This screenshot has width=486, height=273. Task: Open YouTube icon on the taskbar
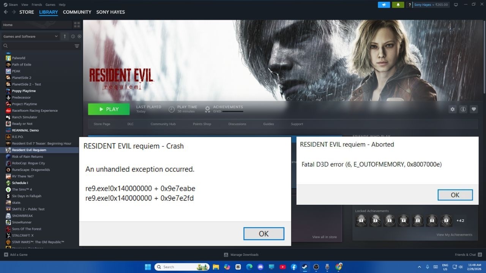tap(282, 267)
